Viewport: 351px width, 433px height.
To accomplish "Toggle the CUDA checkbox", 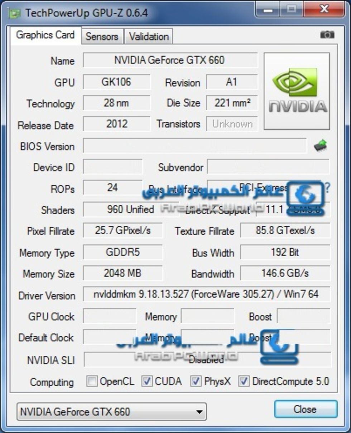I will [147, 381].
